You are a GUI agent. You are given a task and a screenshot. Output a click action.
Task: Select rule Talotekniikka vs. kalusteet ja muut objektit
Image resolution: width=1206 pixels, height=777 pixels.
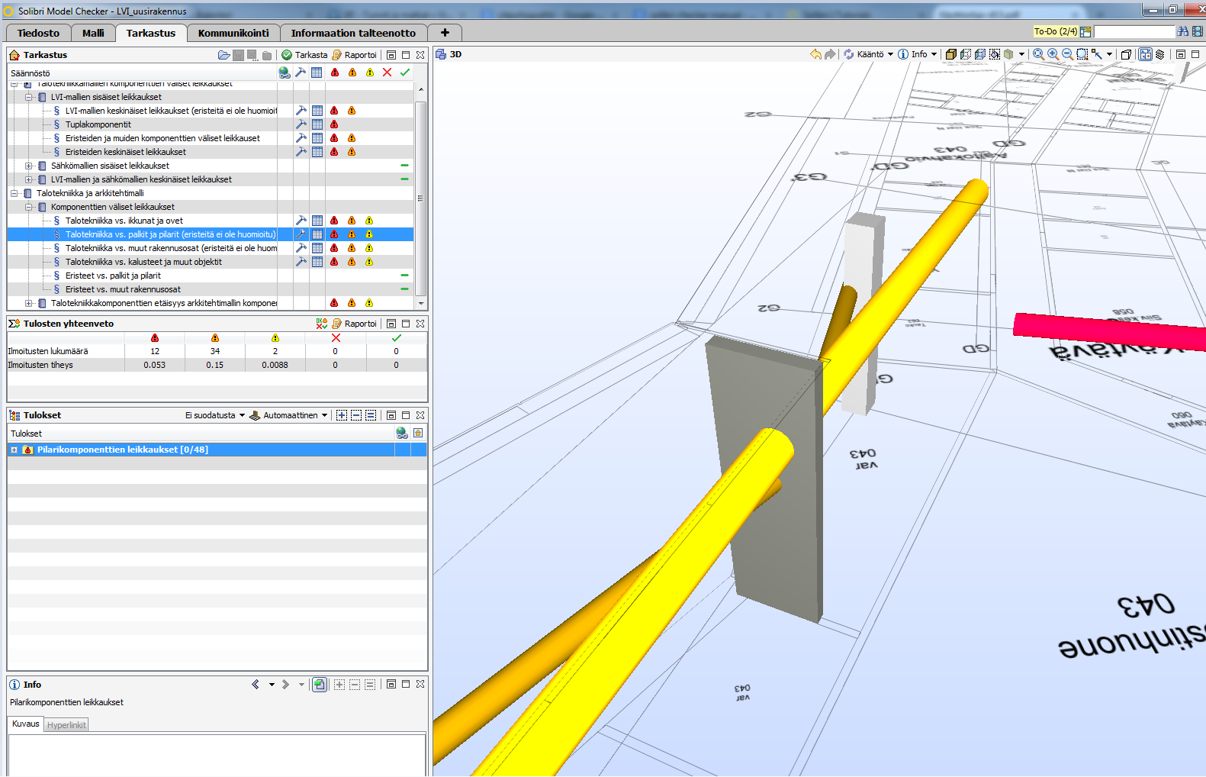point(143,262)
